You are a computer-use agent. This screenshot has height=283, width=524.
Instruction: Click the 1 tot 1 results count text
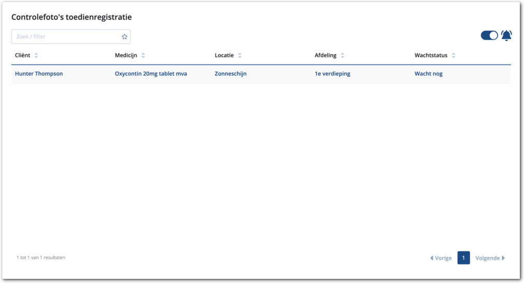coord(41,258)
